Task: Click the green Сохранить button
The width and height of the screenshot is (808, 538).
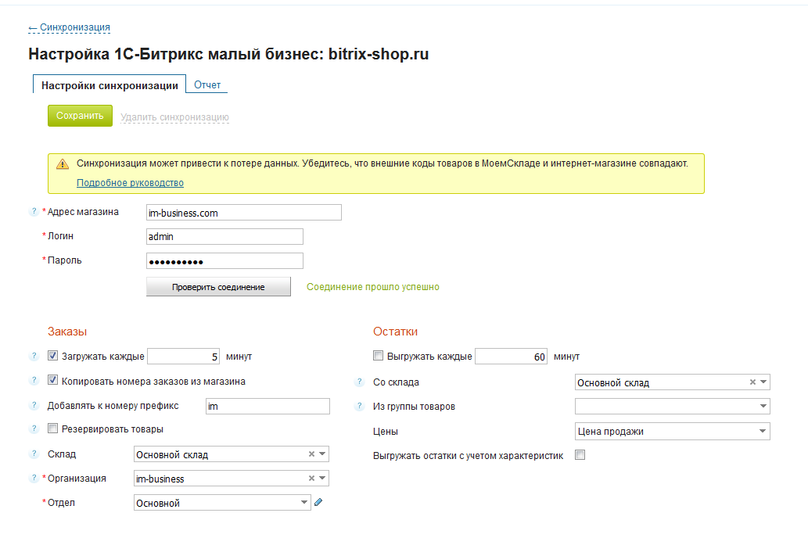Action: click(x=80, y=116)
